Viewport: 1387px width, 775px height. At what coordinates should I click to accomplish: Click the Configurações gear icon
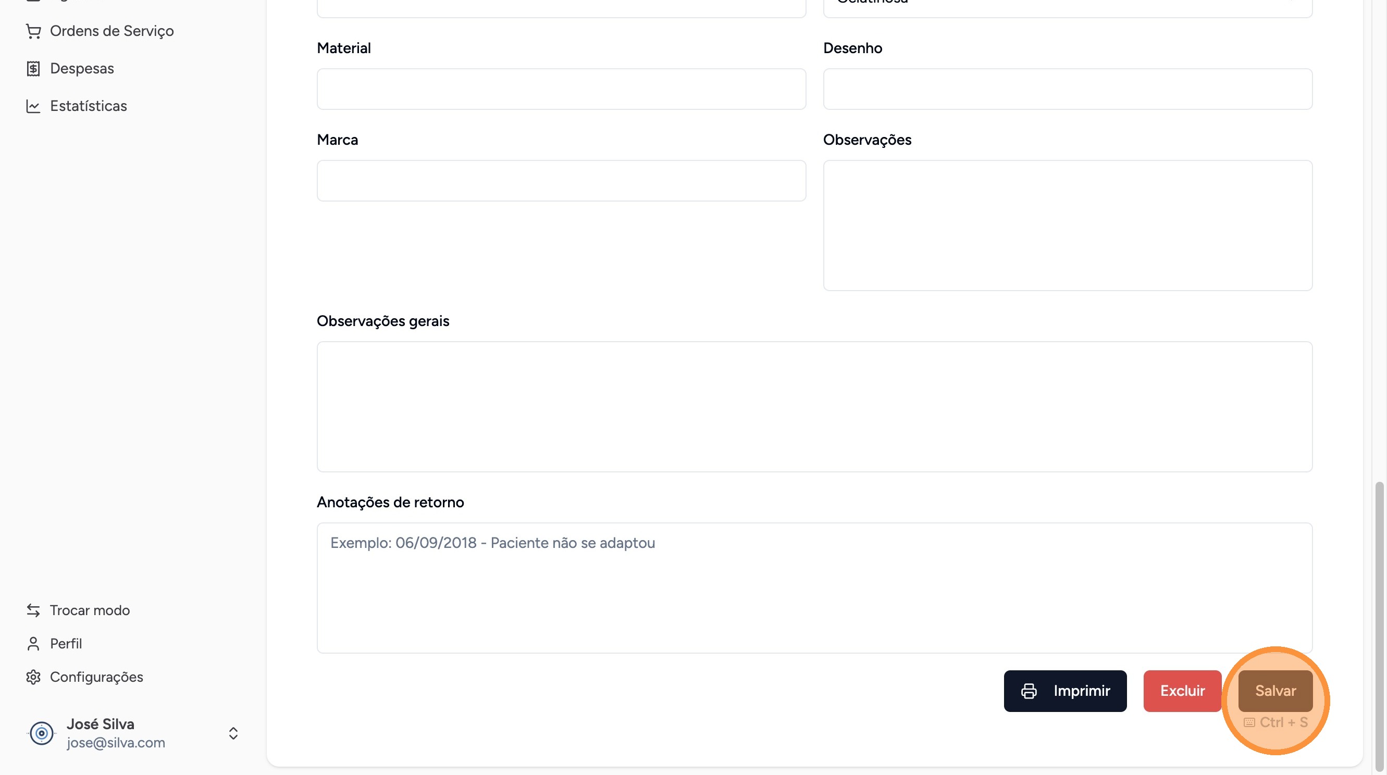(x=33, y=677)
